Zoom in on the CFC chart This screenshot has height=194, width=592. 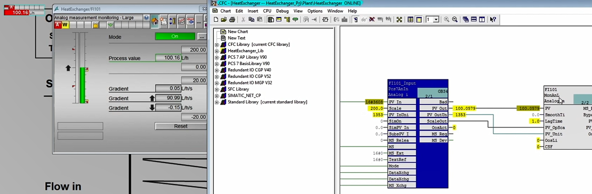[x=446, y=20]
